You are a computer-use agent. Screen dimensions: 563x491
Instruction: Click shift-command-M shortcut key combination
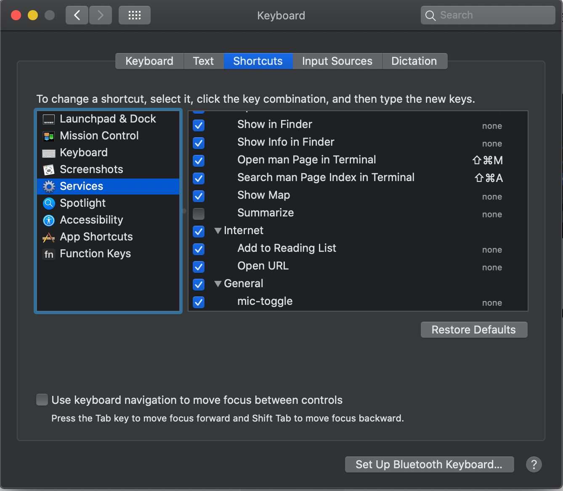(x=488, y=160)
